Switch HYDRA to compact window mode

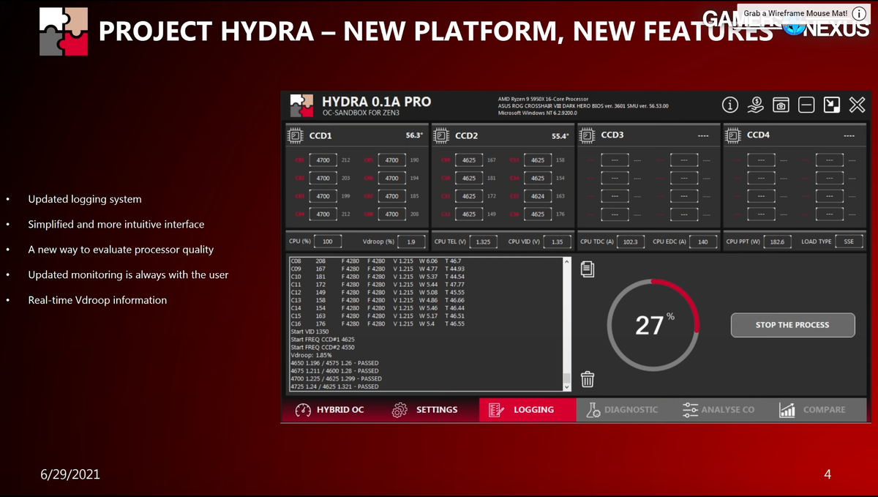coord(832,105)
